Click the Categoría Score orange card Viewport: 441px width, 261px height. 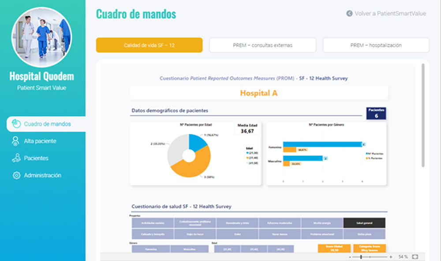point(370,248)
